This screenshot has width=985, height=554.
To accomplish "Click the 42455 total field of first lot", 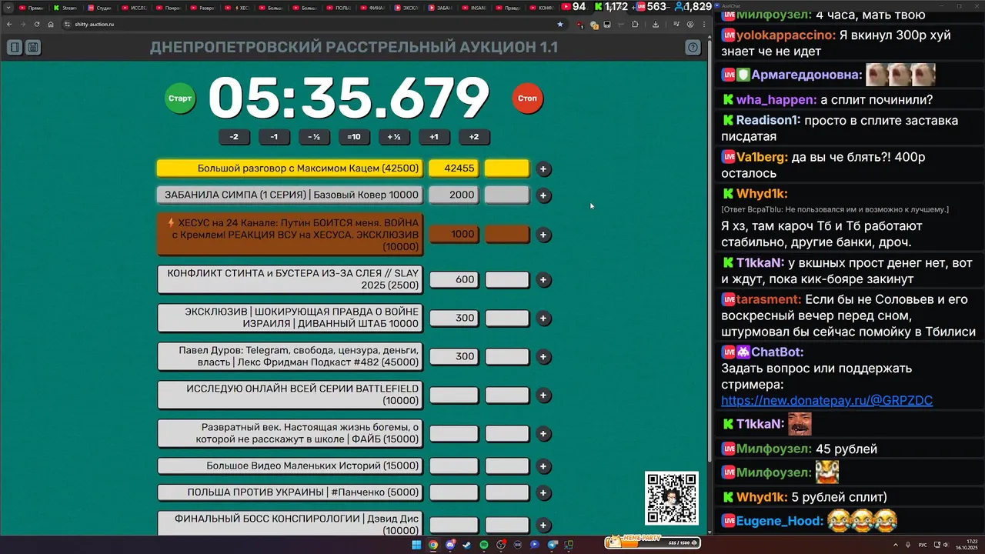I will coord(453,169).
